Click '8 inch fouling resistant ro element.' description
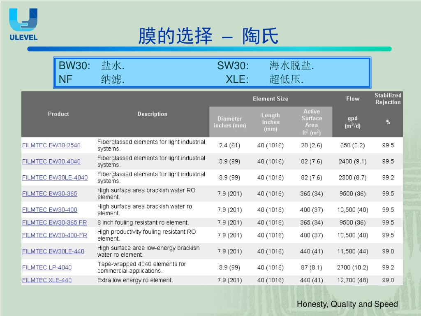 (x=143, y=223)
